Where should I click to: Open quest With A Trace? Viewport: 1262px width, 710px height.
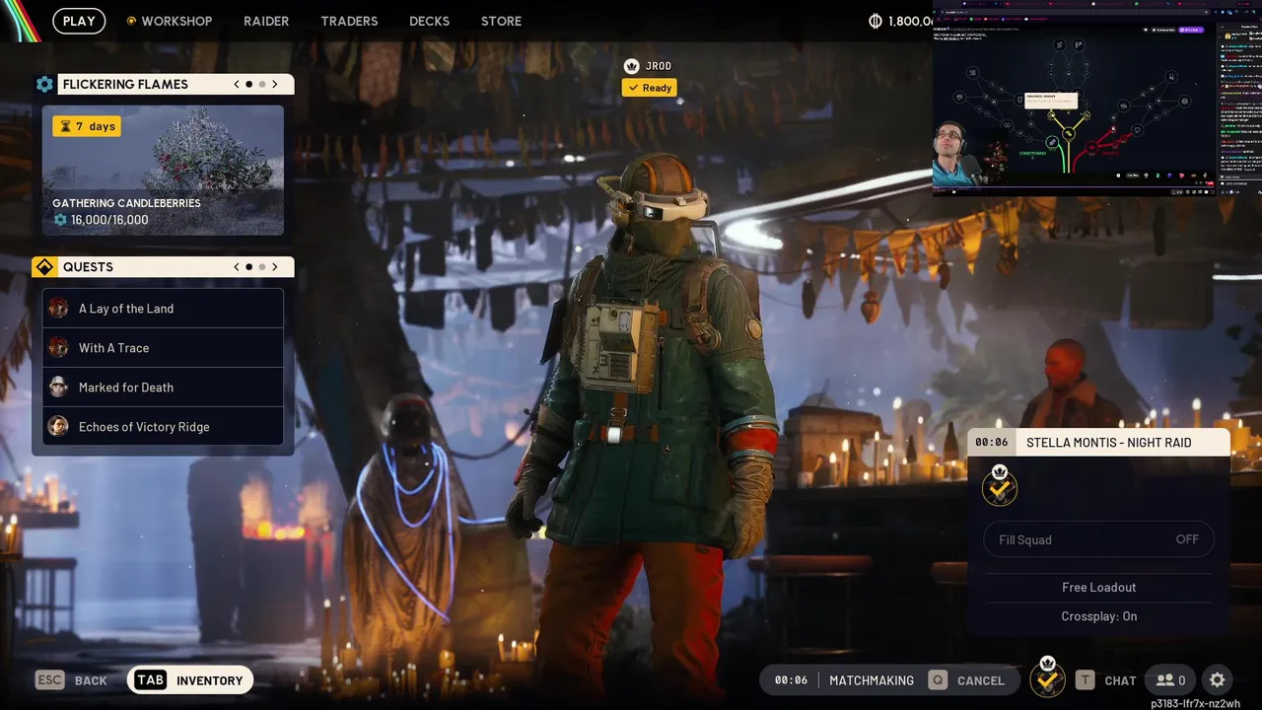click(163, 348)
